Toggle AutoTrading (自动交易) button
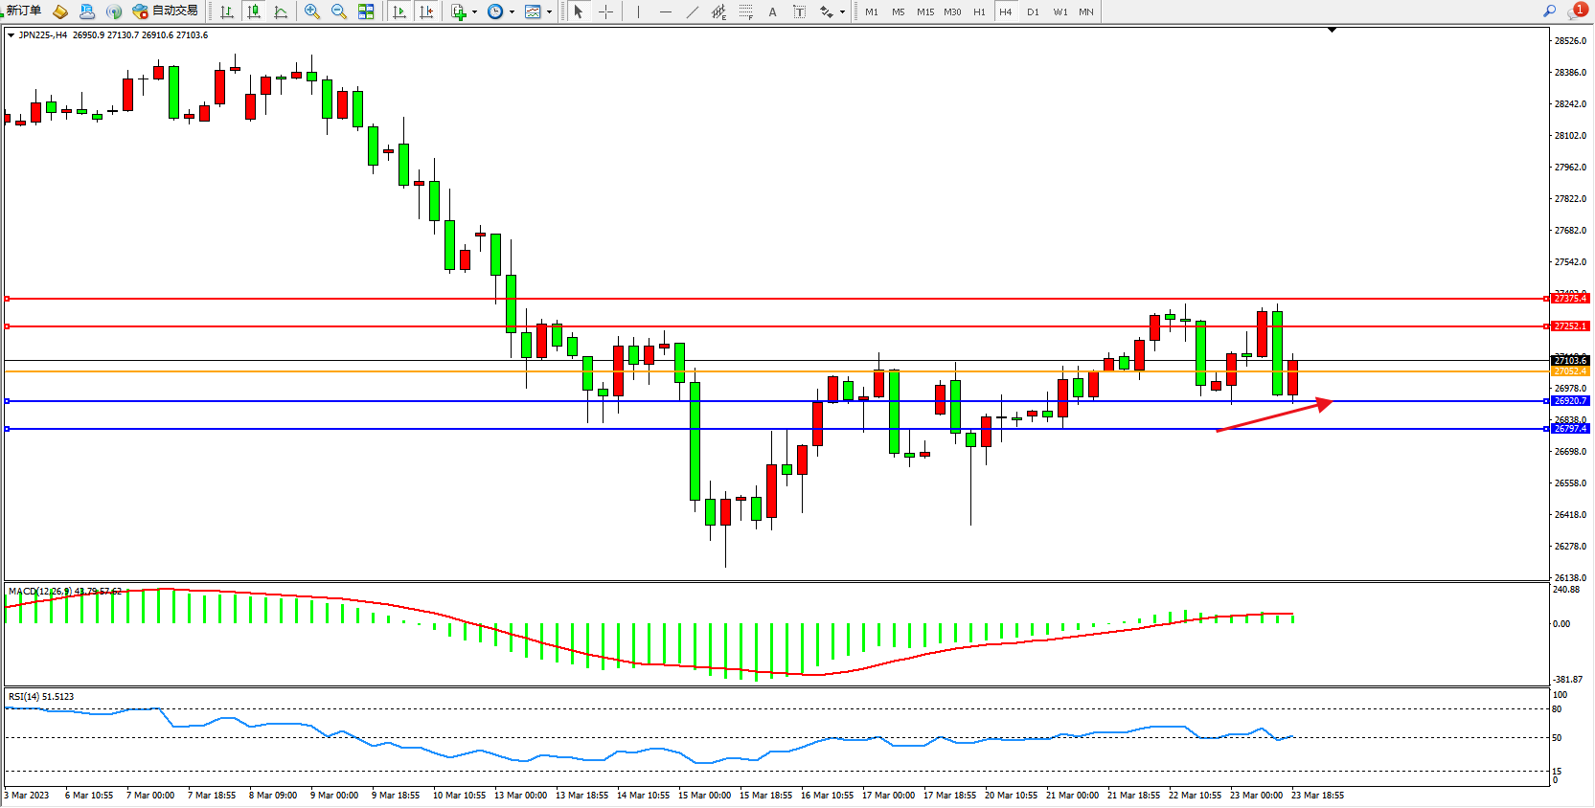This screenshot has width=1595, height=808. (x=165, y=11)
